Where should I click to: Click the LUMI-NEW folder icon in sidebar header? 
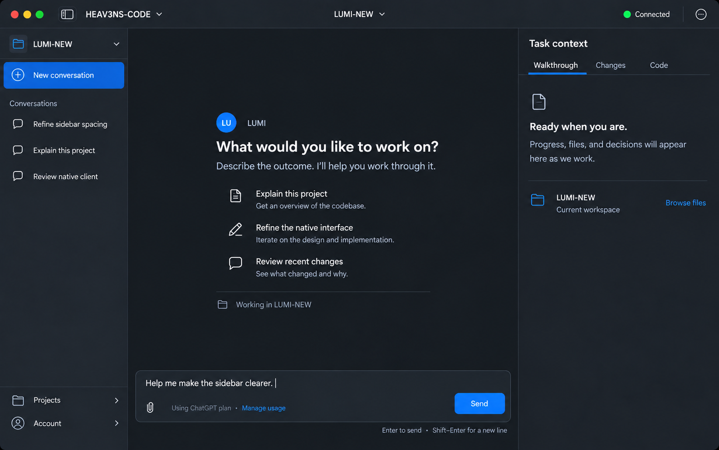18,44
